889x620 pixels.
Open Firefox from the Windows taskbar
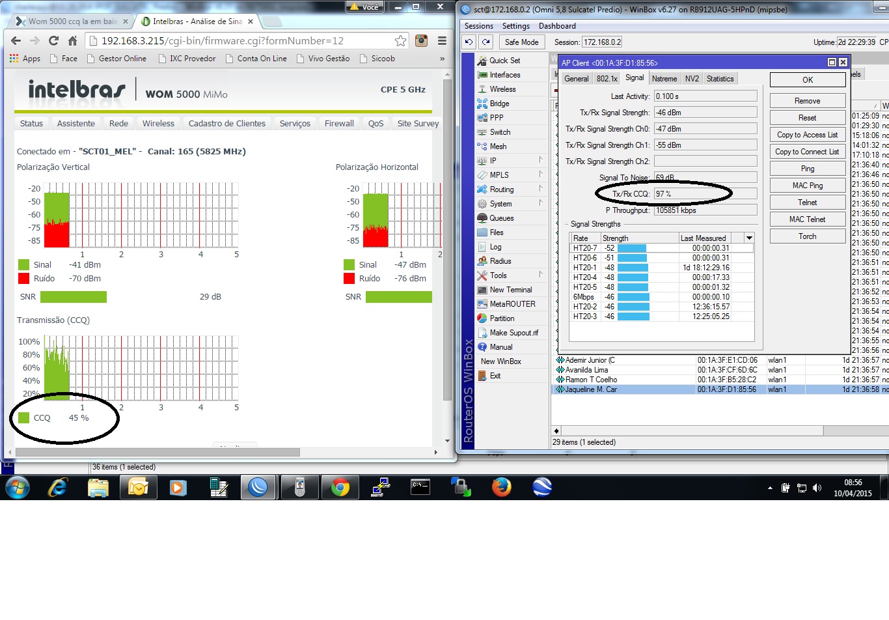501,486
